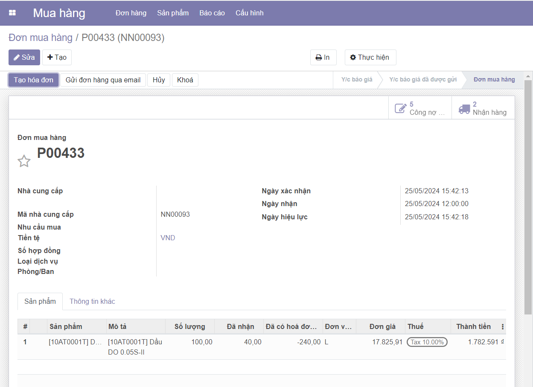Go back to Đơn mua hàng breadcrumb
The image size is (533, 387).
coord(41,38)
